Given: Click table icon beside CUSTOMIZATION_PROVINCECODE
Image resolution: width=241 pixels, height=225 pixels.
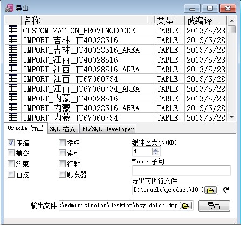Looking at the screenshot, I should (13, 30).
